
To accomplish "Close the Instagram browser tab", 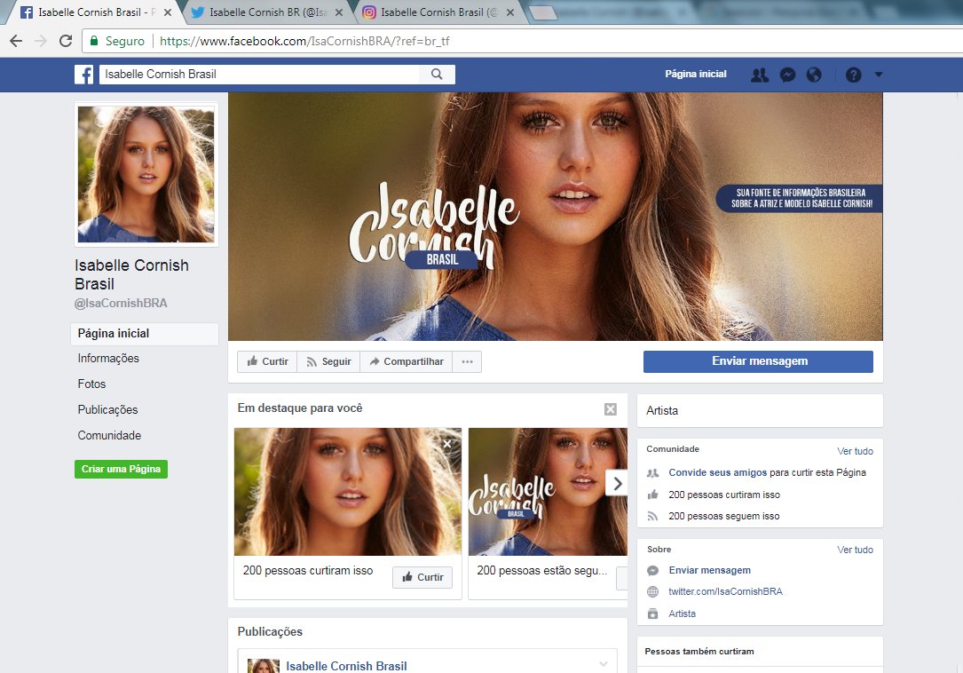I will (x=509, y=12).
